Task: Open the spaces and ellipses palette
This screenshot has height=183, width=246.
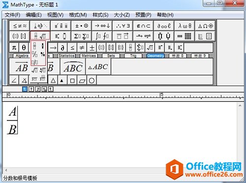Action: click(x=40, y=26)
